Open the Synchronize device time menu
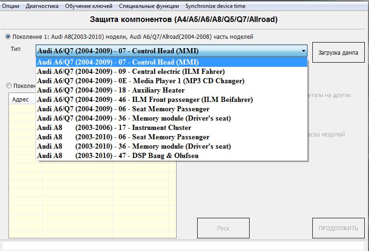The width and height of the screenshot is (369, 251). 215,6
